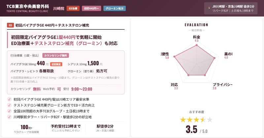Click checkmark beside テストステロン補充薬グローミン line
Image resolution: width=264 pixels, height=138 pixels.
(9, 105)
